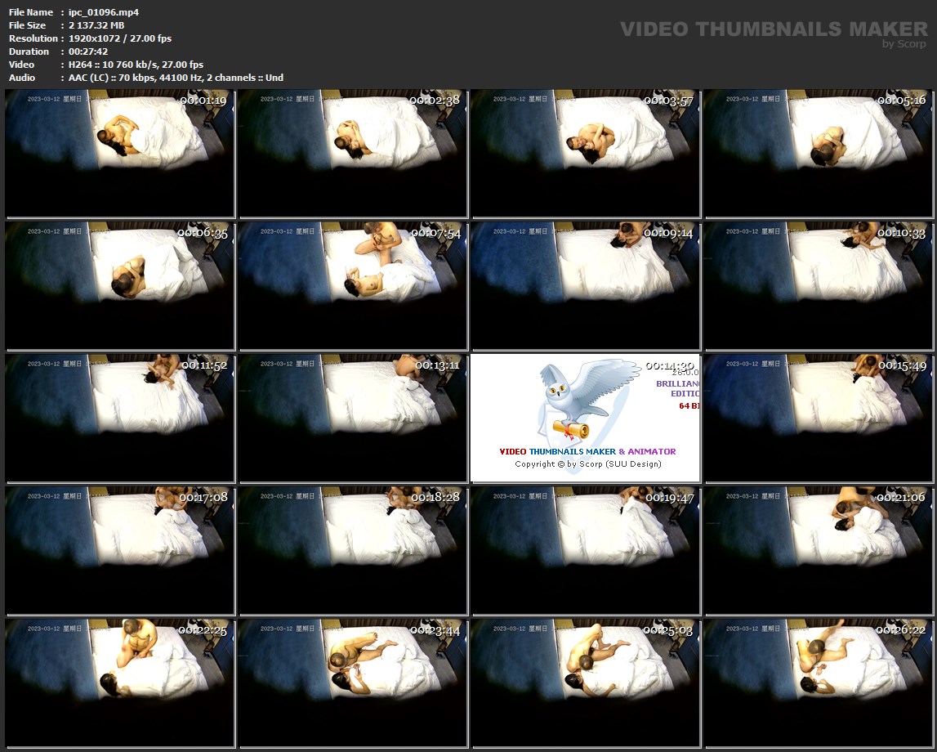Click the thumbnail timestamped 00:01:19
The image size is (937, 752).
pos(120,154)
